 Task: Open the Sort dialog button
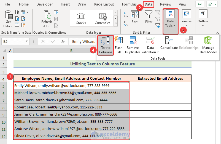coord(134,17)
